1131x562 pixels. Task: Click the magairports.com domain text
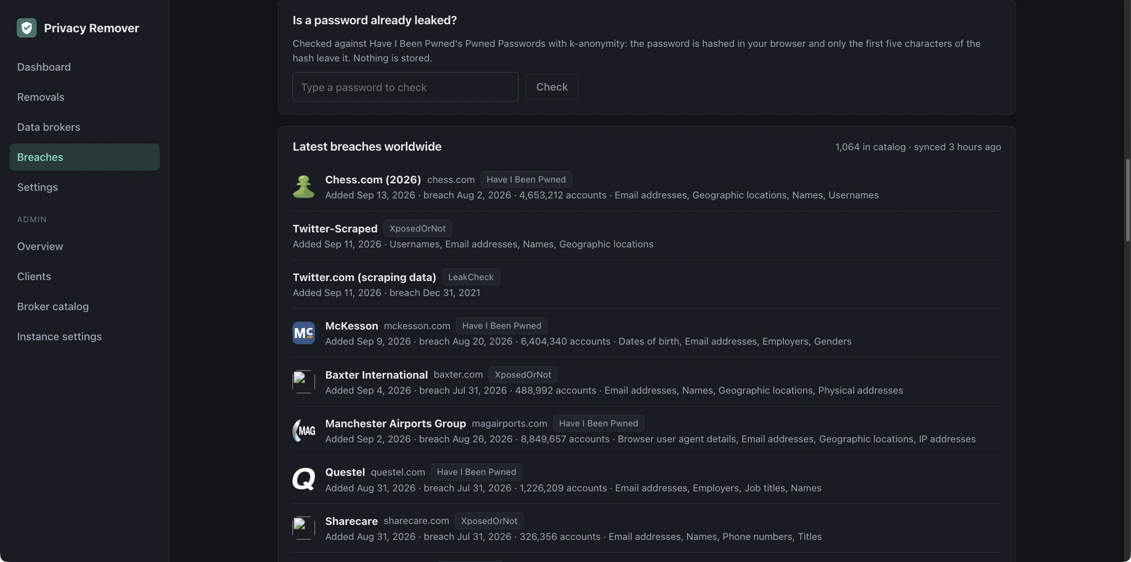[510, 424]
